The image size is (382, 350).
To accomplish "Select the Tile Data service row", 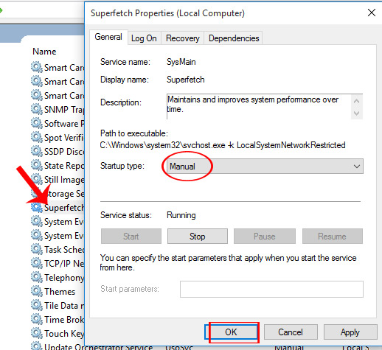I will click(x=64, y=306).
